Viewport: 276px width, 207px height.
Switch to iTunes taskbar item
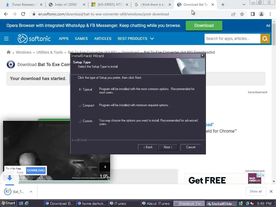pos(124,203)
